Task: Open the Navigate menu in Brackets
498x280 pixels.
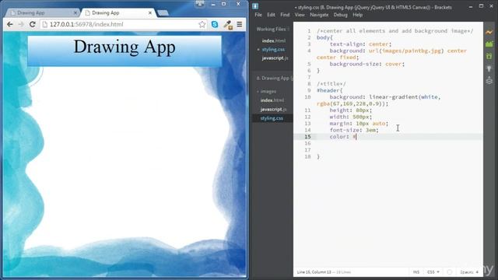Action: tap(319, 15)
